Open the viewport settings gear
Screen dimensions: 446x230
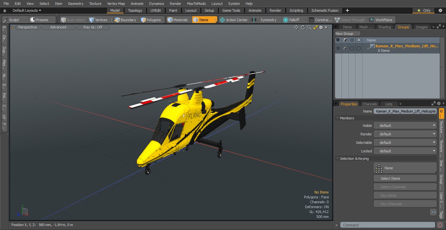point(321,27)
